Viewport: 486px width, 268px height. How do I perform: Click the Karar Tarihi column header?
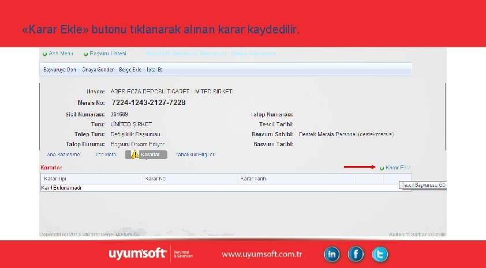[296, 179]
